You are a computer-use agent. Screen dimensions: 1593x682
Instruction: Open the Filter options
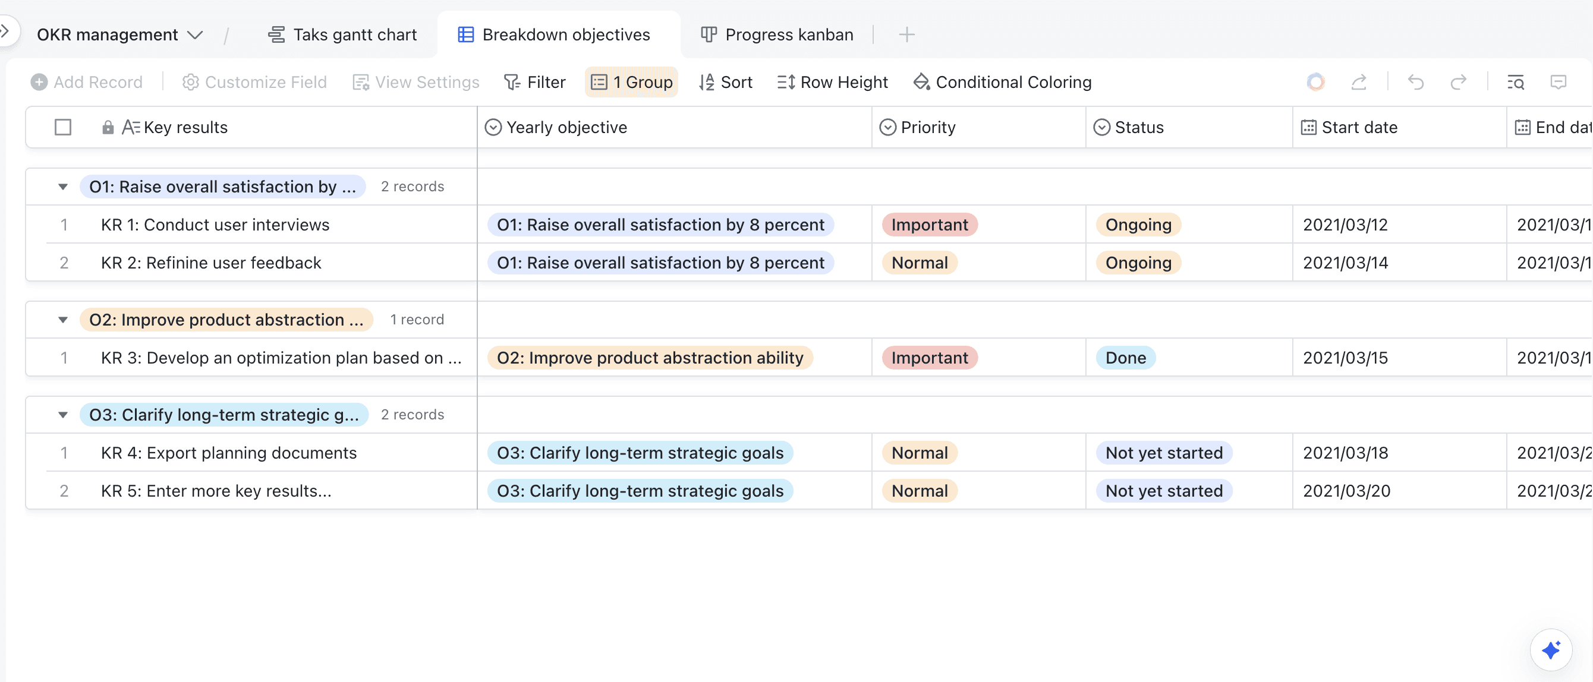[x=534, y=82]
